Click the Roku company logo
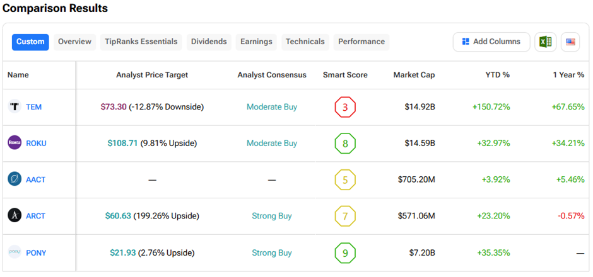The width and height of the screenshot is (593, 277). (15, 143)
